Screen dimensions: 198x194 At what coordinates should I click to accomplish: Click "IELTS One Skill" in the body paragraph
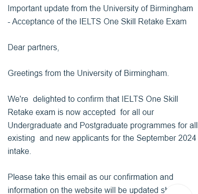(x=150, y=99)
